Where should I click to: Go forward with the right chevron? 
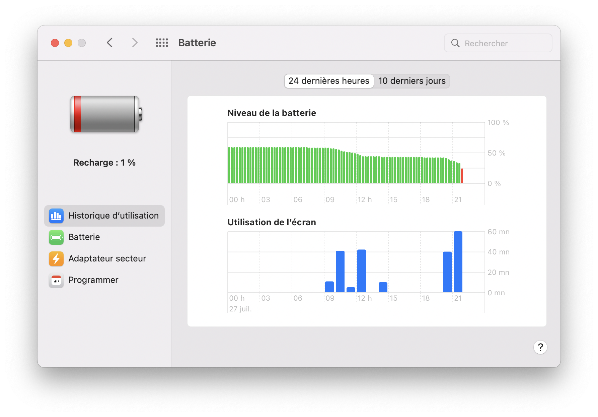135,43
